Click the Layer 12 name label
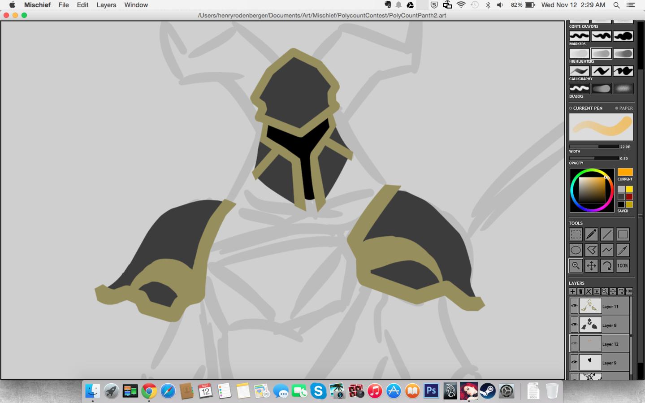This screenshot has height=403, width=645. [x=610, y=344]
